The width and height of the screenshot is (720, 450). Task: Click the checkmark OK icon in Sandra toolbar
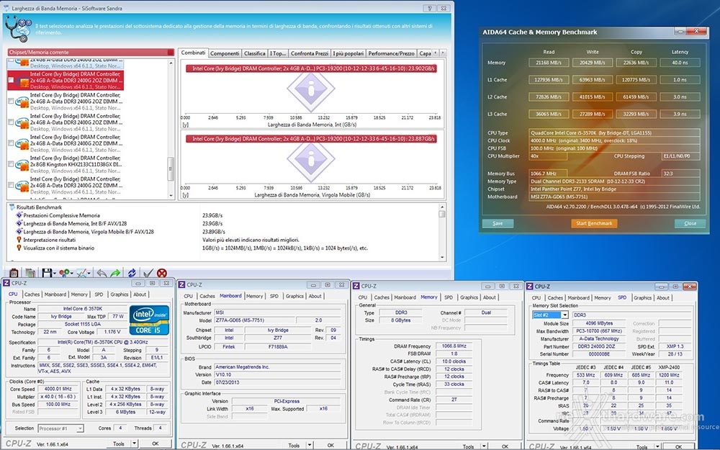tap(148, 273)
